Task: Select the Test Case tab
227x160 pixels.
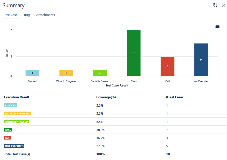Action: (11, 15)
